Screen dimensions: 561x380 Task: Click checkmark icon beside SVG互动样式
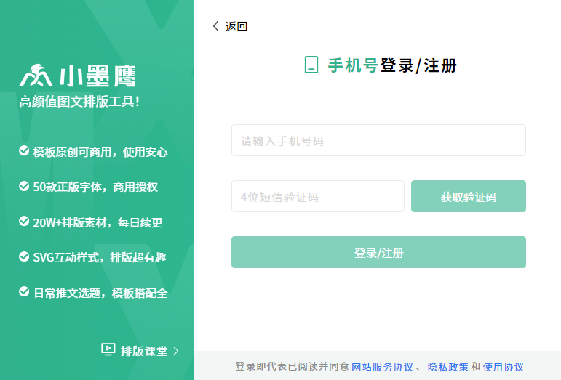coord(24,256)
